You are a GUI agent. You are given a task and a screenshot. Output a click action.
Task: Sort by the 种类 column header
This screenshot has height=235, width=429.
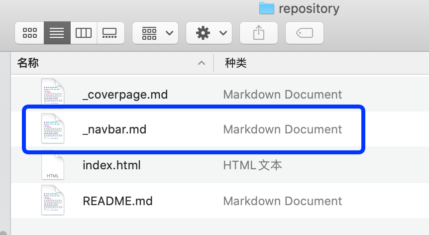[x=236, y=63]
